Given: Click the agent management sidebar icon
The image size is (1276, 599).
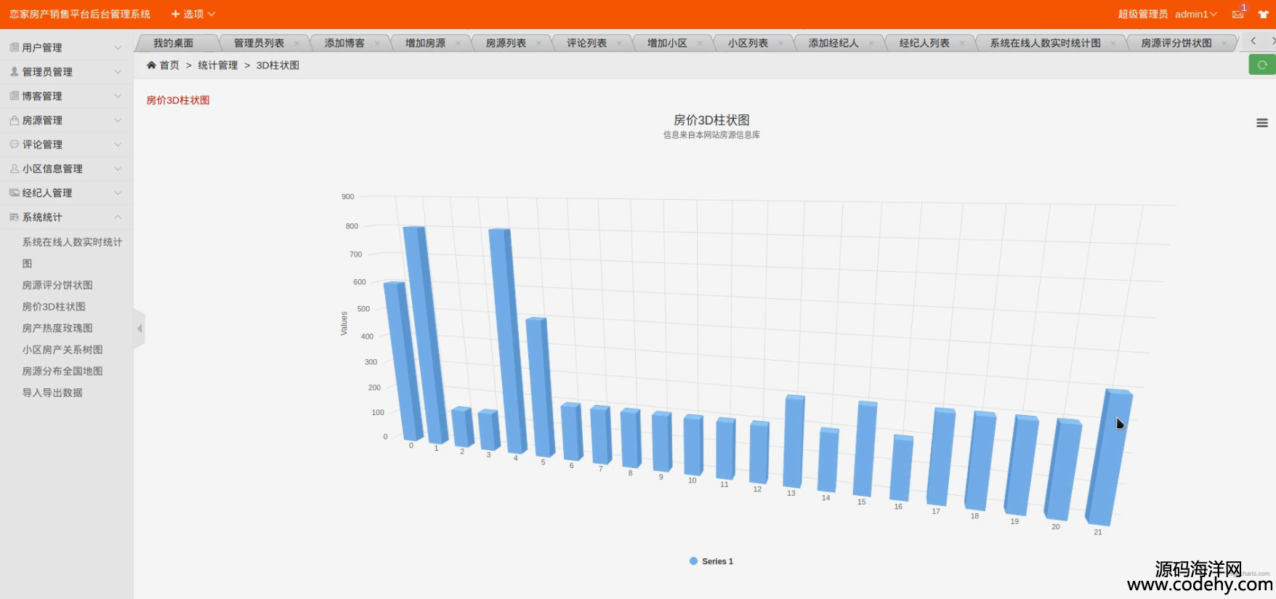Looking at the screenshot, I should (15, 193).
